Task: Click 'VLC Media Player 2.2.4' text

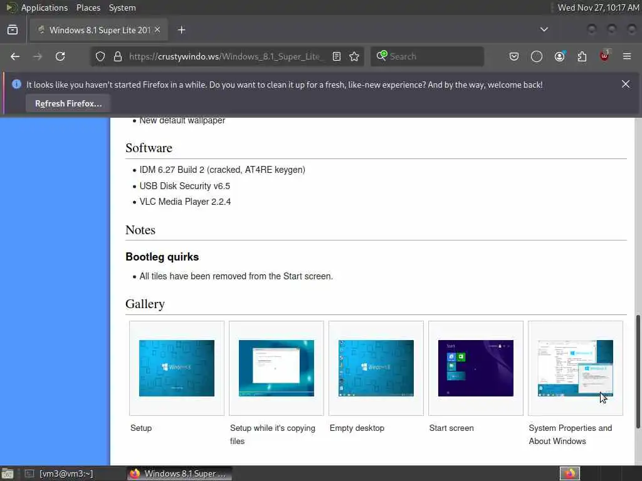Action: (185, 202)
